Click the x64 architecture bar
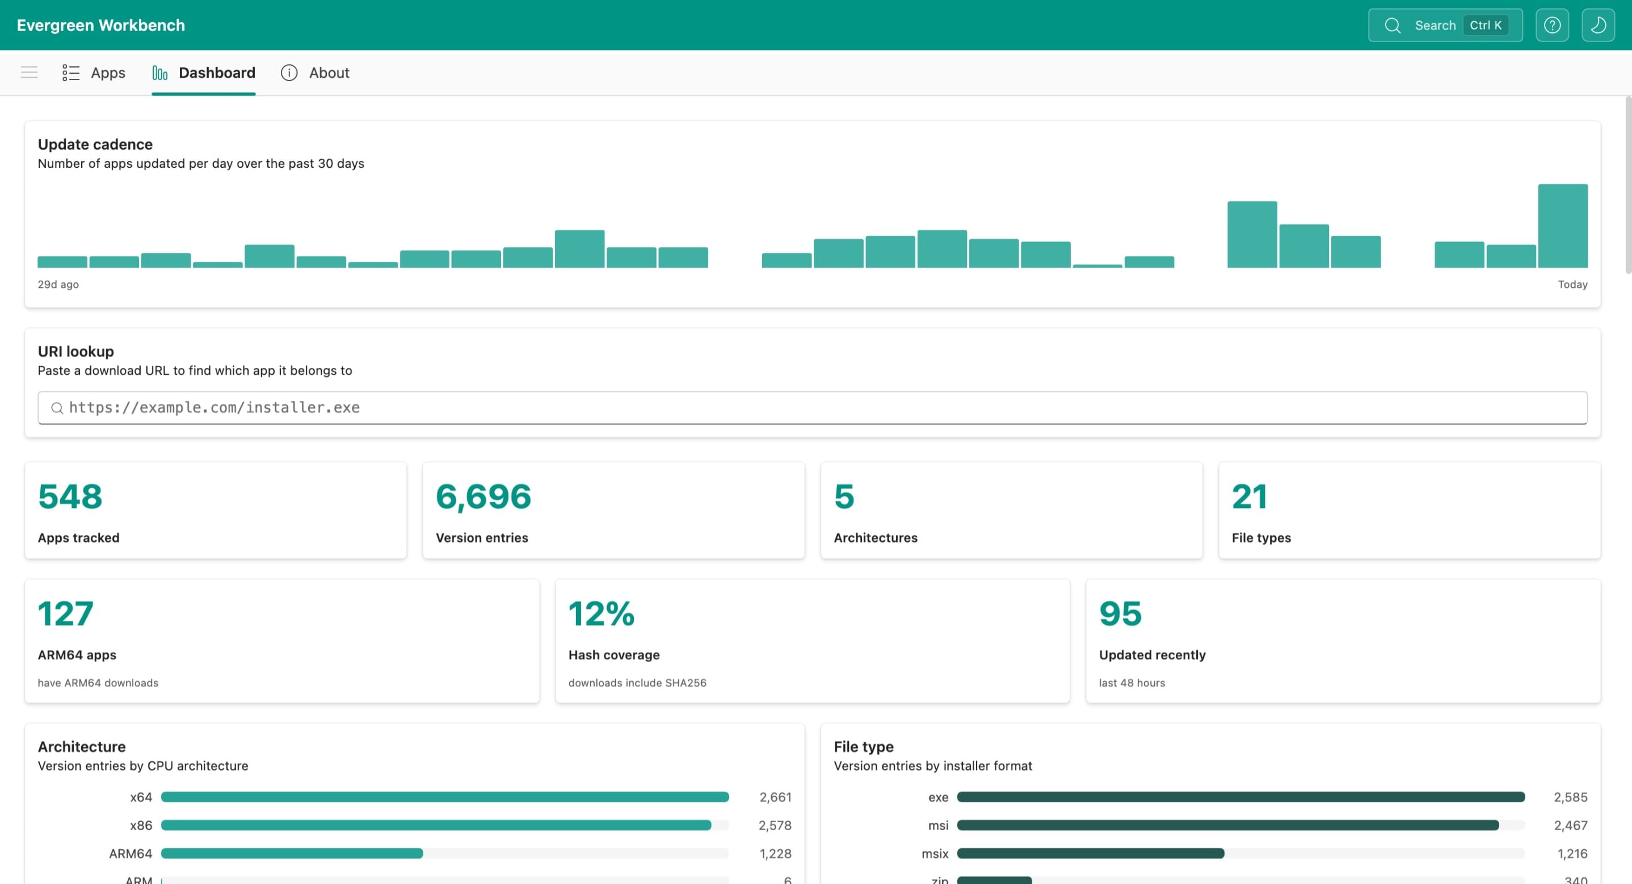Image resolution: width=1632 pixels, height=884 pixels. [445, 797]
